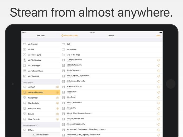The width and height of the screenshot is (183, 137).
Task: Open the MacBook Pro saved share
Action: pos(41,103)
